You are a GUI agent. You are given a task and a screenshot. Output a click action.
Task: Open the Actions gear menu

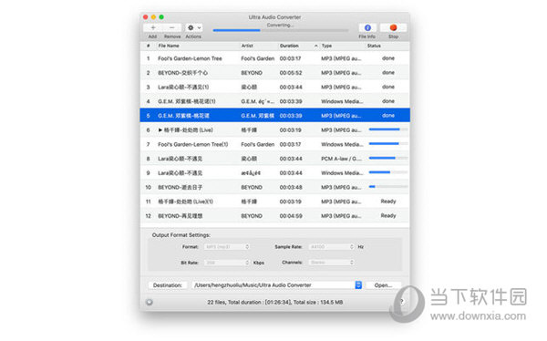point(194,27)
